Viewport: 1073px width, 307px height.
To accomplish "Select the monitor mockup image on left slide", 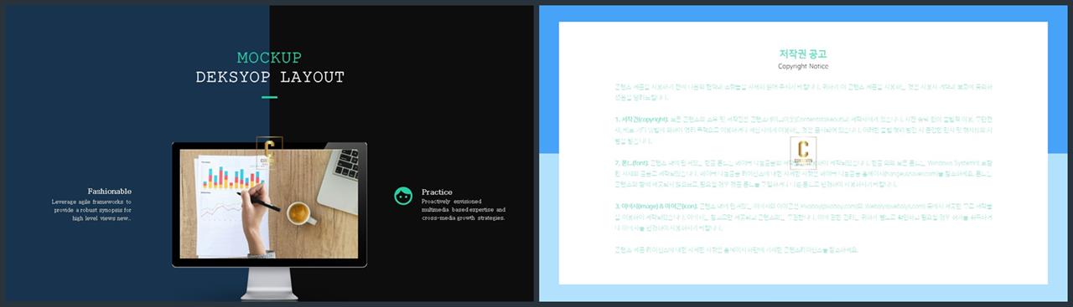I will pos(269,221).
